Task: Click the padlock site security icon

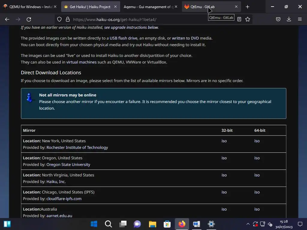Action: tap(68, 19)
